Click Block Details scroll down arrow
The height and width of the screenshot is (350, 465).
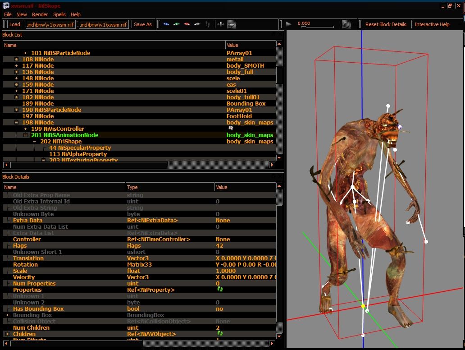(x=279, y=336)
